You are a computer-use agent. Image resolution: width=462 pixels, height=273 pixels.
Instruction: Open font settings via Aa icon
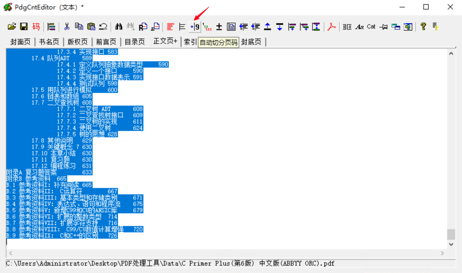pyautogui.click(x=359, y=27)
